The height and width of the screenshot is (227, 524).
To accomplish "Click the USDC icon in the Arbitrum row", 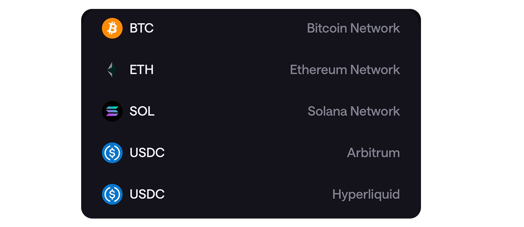I will [x=112, y=153].
